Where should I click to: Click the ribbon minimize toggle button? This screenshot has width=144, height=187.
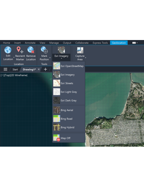coord(134,43)
